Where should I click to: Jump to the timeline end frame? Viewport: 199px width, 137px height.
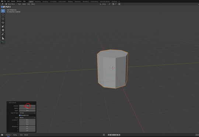119,135
